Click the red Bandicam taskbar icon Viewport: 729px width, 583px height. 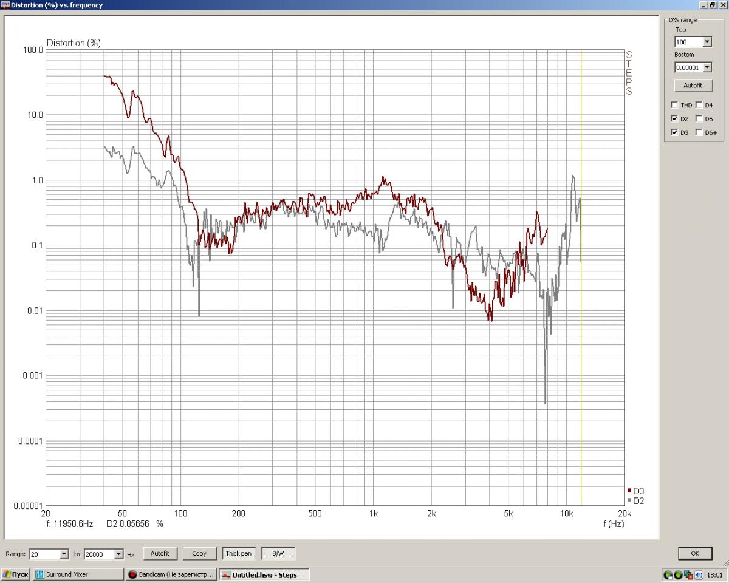click(132, 574)
